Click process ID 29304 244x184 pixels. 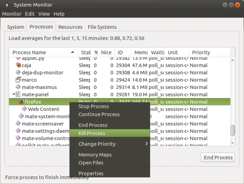pos(123,65)
